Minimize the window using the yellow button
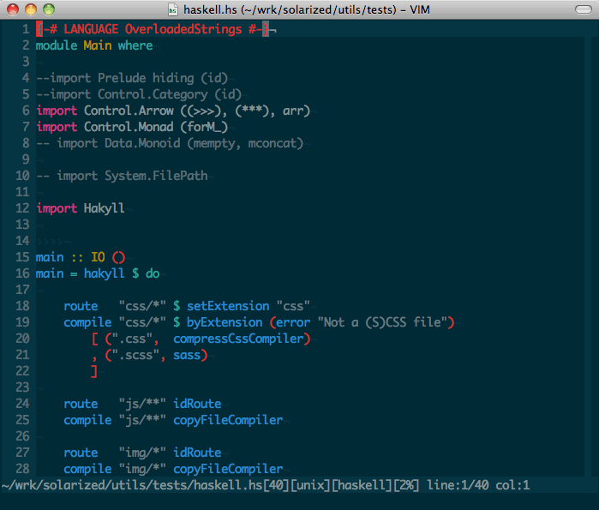599x510 pixels. [30, 9]
